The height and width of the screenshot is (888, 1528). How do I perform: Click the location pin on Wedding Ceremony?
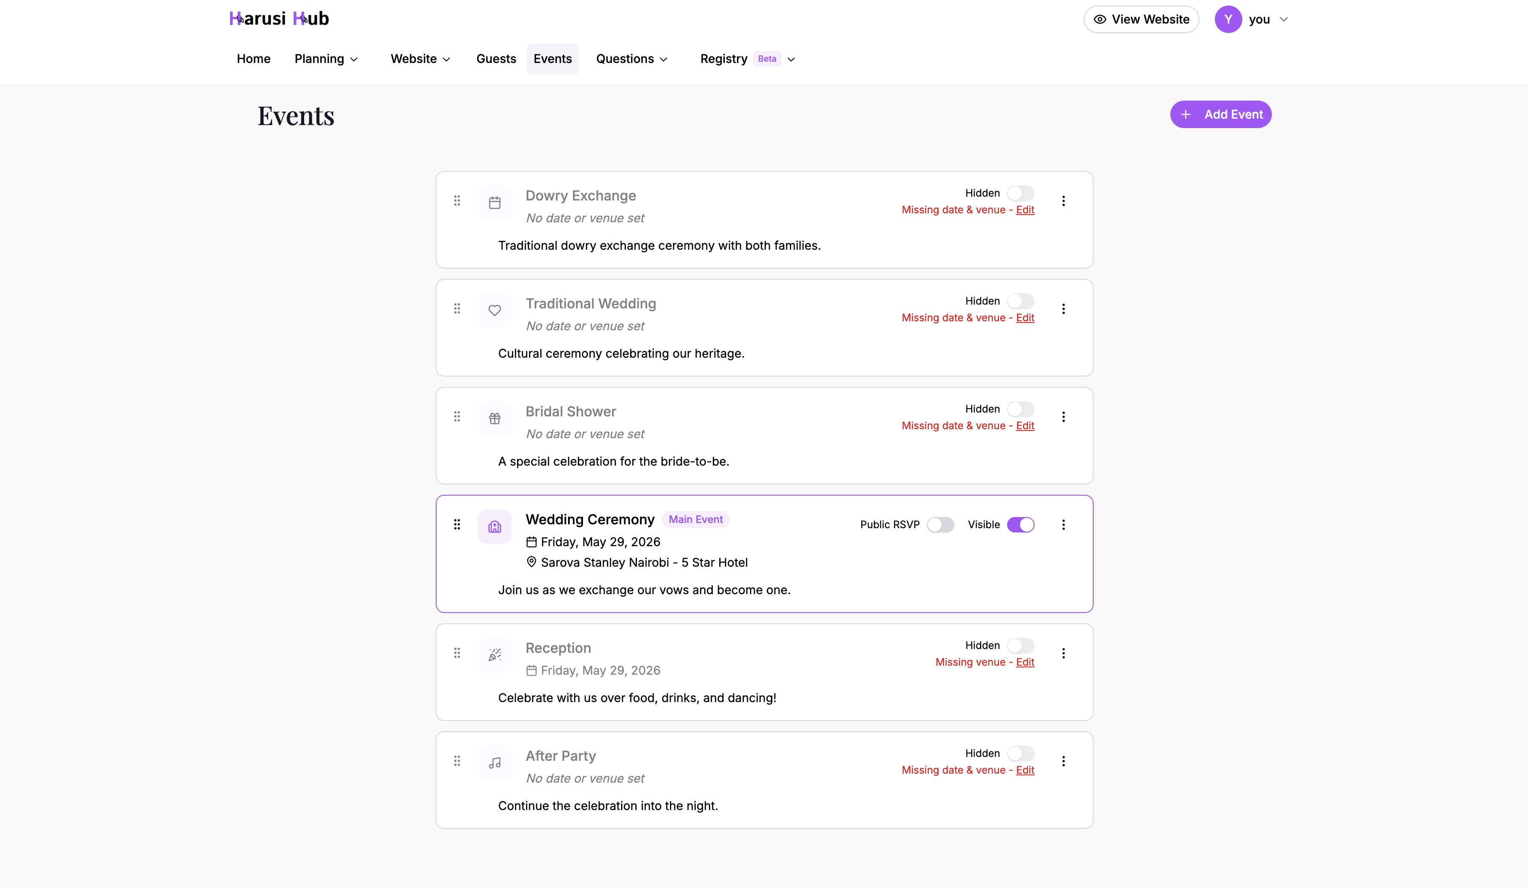531,562
